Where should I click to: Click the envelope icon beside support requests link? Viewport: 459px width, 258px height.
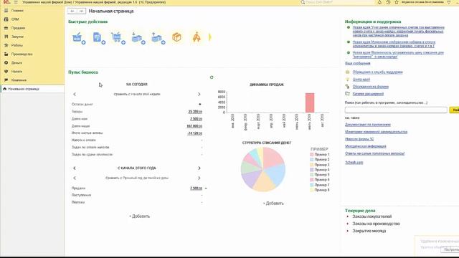click(x=347, y=72)
